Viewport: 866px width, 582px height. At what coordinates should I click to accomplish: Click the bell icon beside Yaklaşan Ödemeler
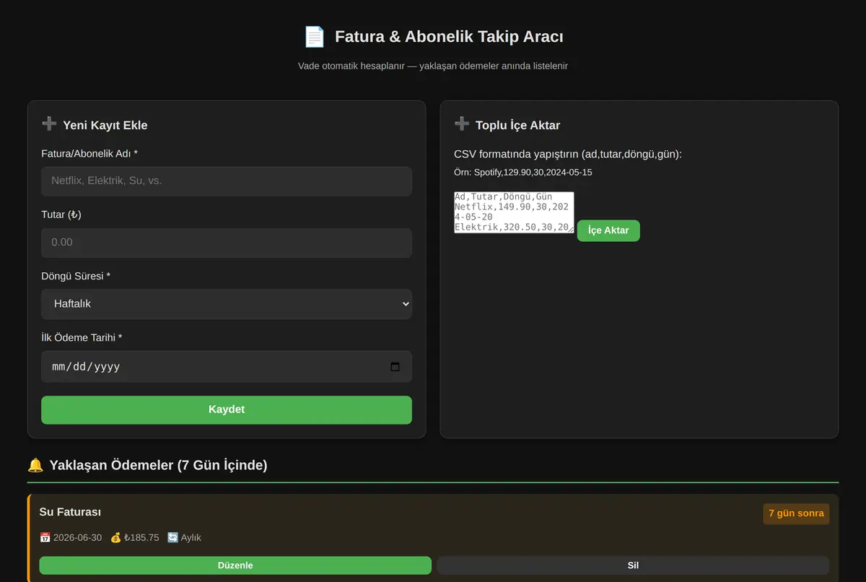[35, 465]
